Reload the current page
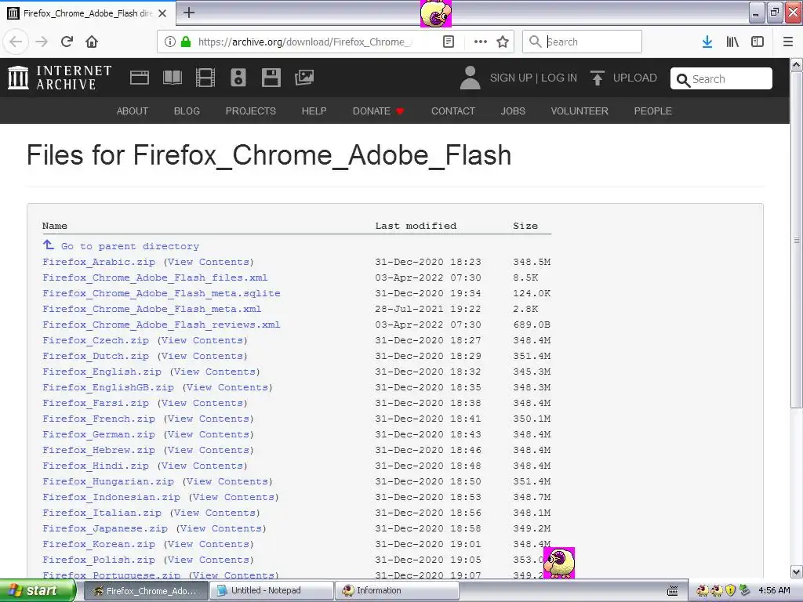 (67, 42)
